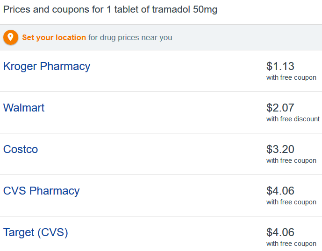This screenshot has height=251, width=322.
Task: Click the $2.07 Walmart price
Action: [280, 108]
